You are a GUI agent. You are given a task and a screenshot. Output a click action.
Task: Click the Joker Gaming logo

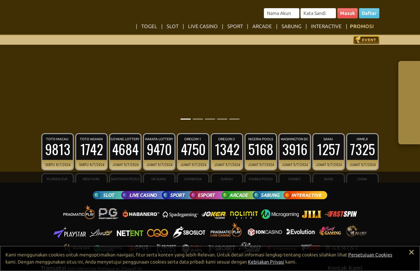(214, 214)
